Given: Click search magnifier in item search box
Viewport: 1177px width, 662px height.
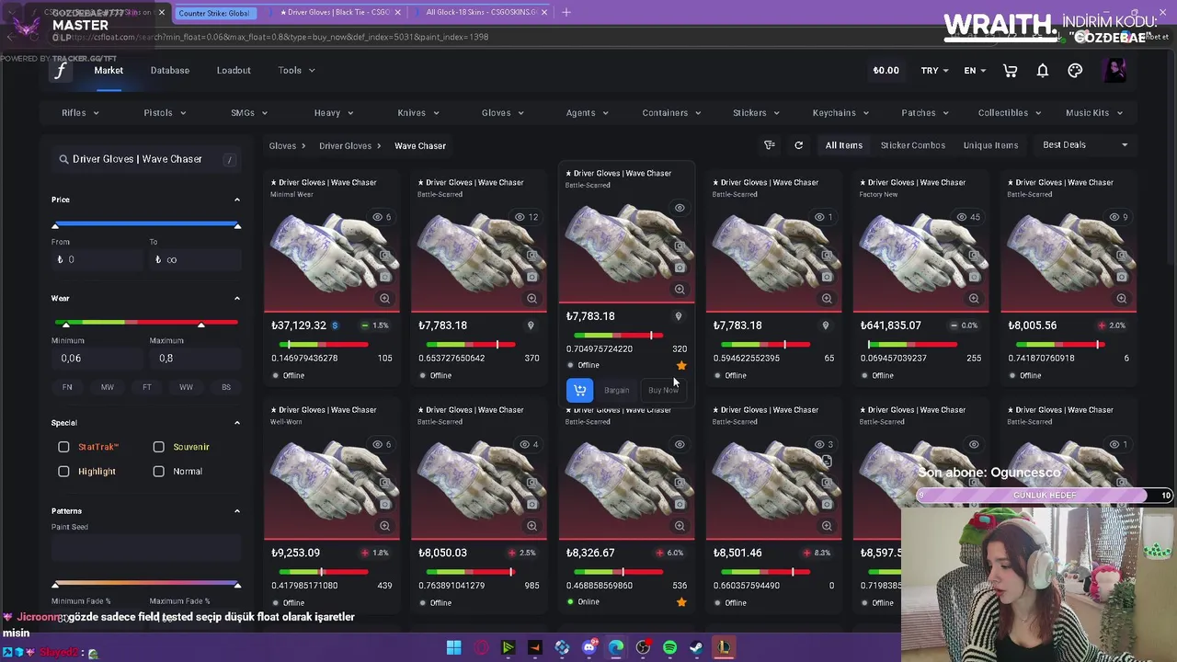Looking at the screenshot, I should tap(64, 159).
